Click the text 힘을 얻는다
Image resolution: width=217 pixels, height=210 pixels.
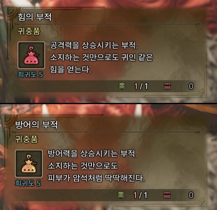coord(71,69)
